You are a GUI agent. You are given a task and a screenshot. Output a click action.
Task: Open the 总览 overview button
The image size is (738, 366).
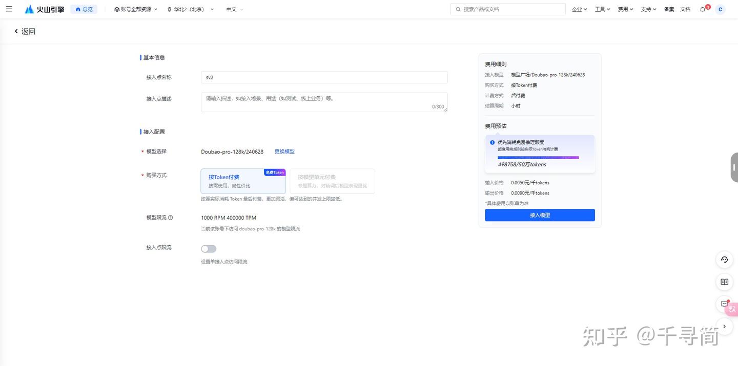[x=84, y=9]
